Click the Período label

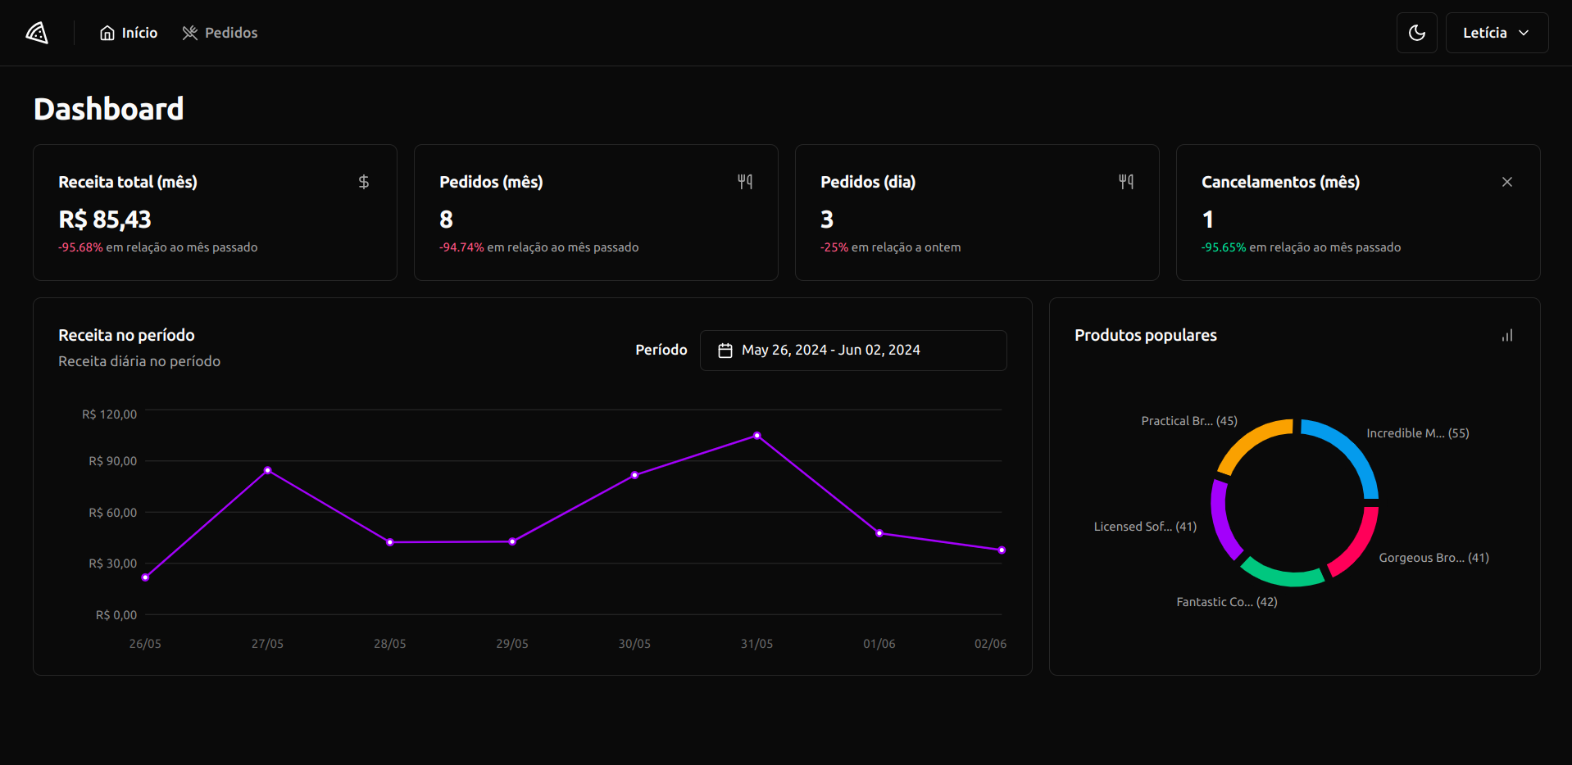click(x=661, y=350)
